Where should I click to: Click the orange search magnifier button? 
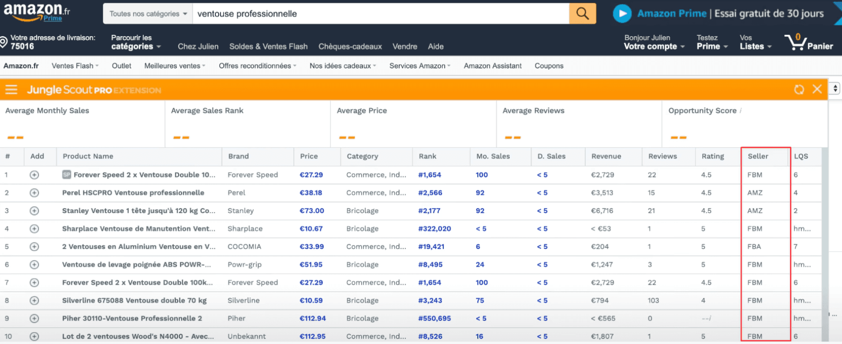pyautogui.click(x=582, y=14)
